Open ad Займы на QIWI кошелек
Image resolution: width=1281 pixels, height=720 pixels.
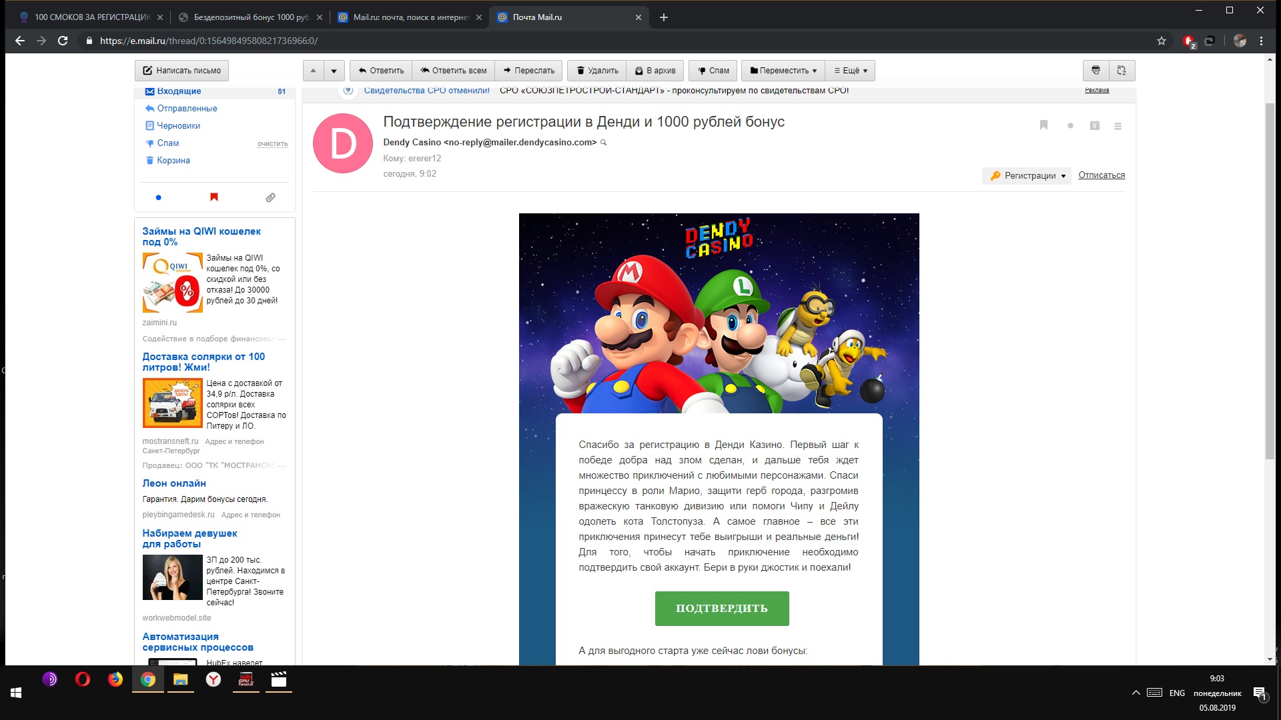click(x=201, y=237)
